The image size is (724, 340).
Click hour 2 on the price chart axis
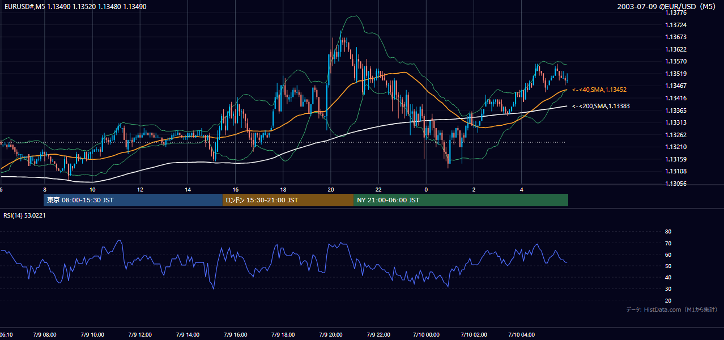click(x=474, y=190)
